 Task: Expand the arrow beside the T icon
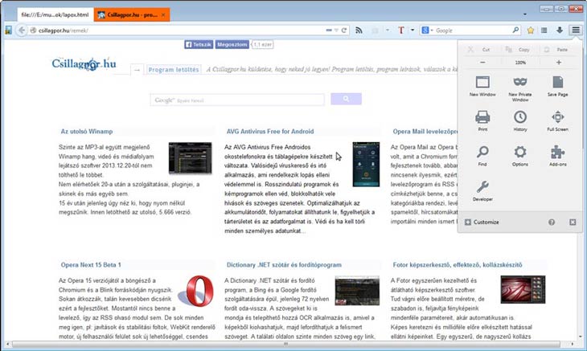[x=413, y=31]
